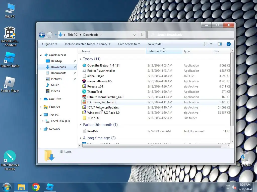This screenshot has width=257, height=192.
Task: Sort by Name column header
Action: (112, 51)
